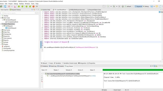
Task: Minimize the Tests Explorer panel
Action: (36, 10)
